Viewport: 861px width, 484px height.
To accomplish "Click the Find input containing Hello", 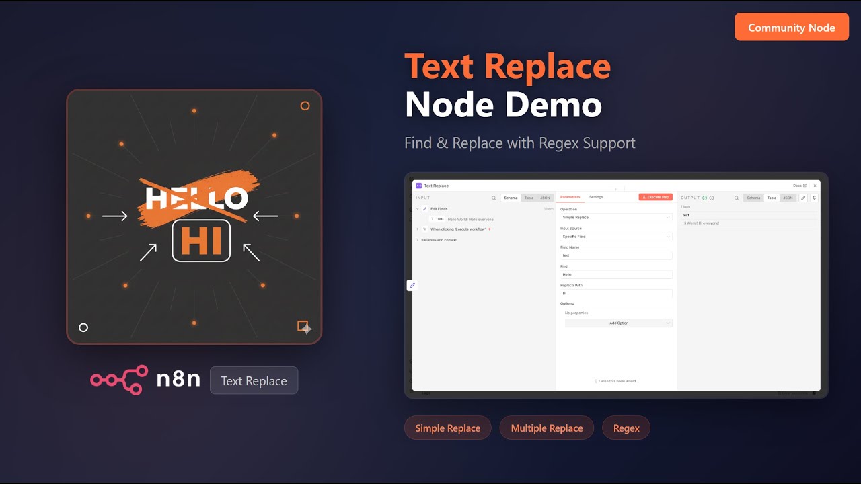I will (x=616, y=274).
